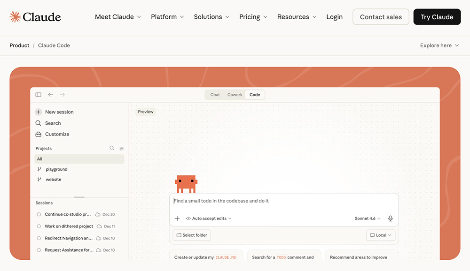
Task: Click the orange pixel Claude mascot
Action: [x=186, y=184]
